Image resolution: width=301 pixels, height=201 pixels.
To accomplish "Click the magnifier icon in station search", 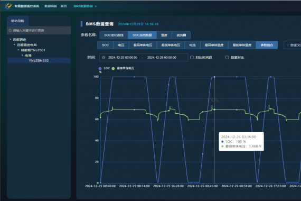I will tap(10, 30).
